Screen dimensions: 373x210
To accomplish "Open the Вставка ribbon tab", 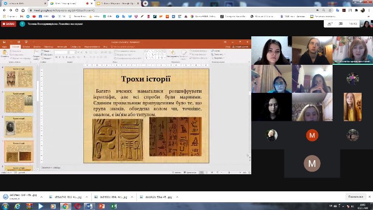I will point(26,47).
